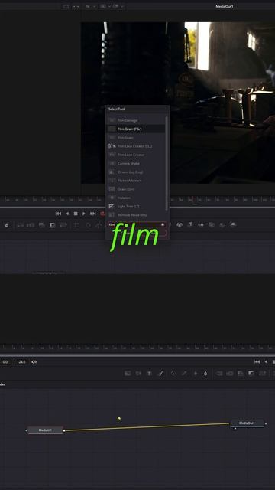Add Background tool from lower toolbar
Screen dimensions: 275x490
[128, 373]
